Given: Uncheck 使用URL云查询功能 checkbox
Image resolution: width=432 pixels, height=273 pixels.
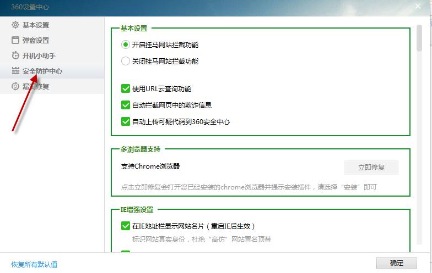Looking at the screenshot, I should click(x=126, y=88).
